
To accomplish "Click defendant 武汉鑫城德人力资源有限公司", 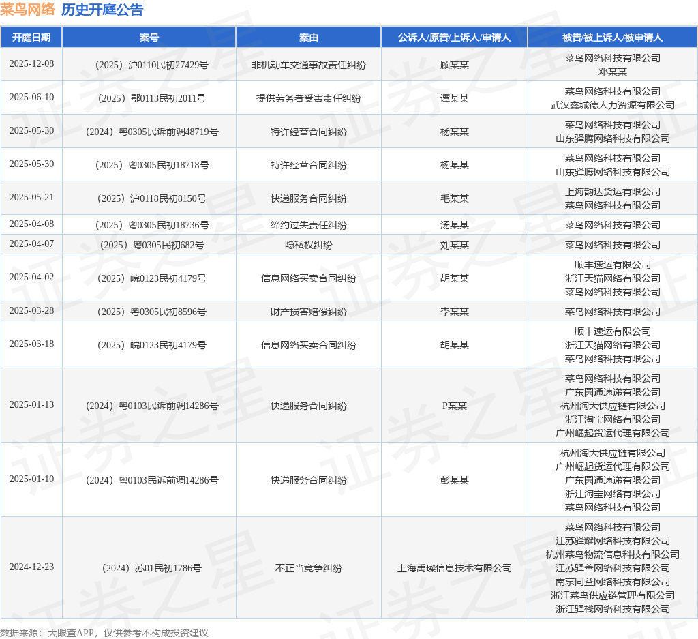I will 613,105.
